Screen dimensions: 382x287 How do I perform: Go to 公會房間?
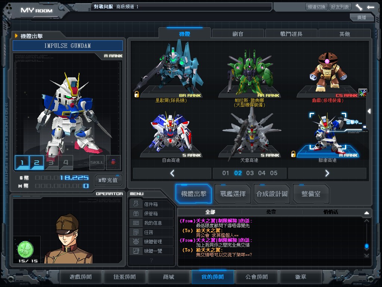tap(257, 277)
